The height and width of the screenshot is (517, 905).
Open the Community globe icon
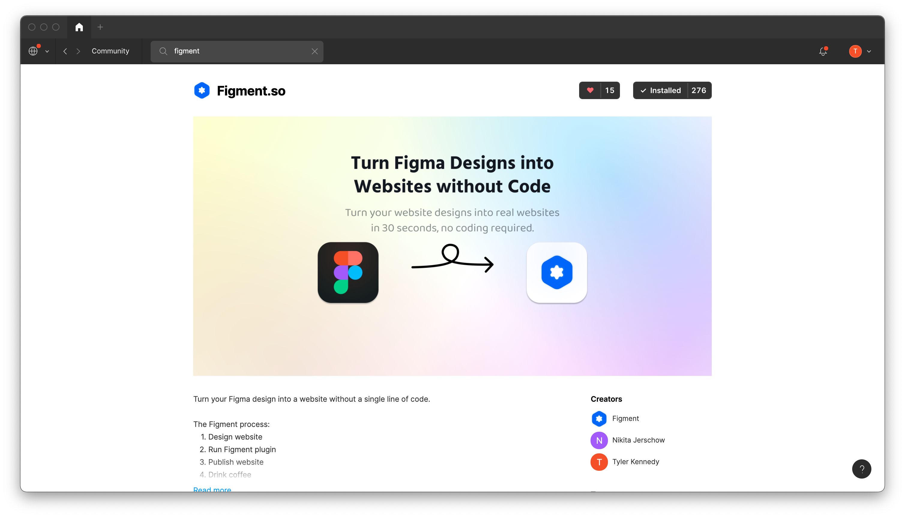point(33,51)
